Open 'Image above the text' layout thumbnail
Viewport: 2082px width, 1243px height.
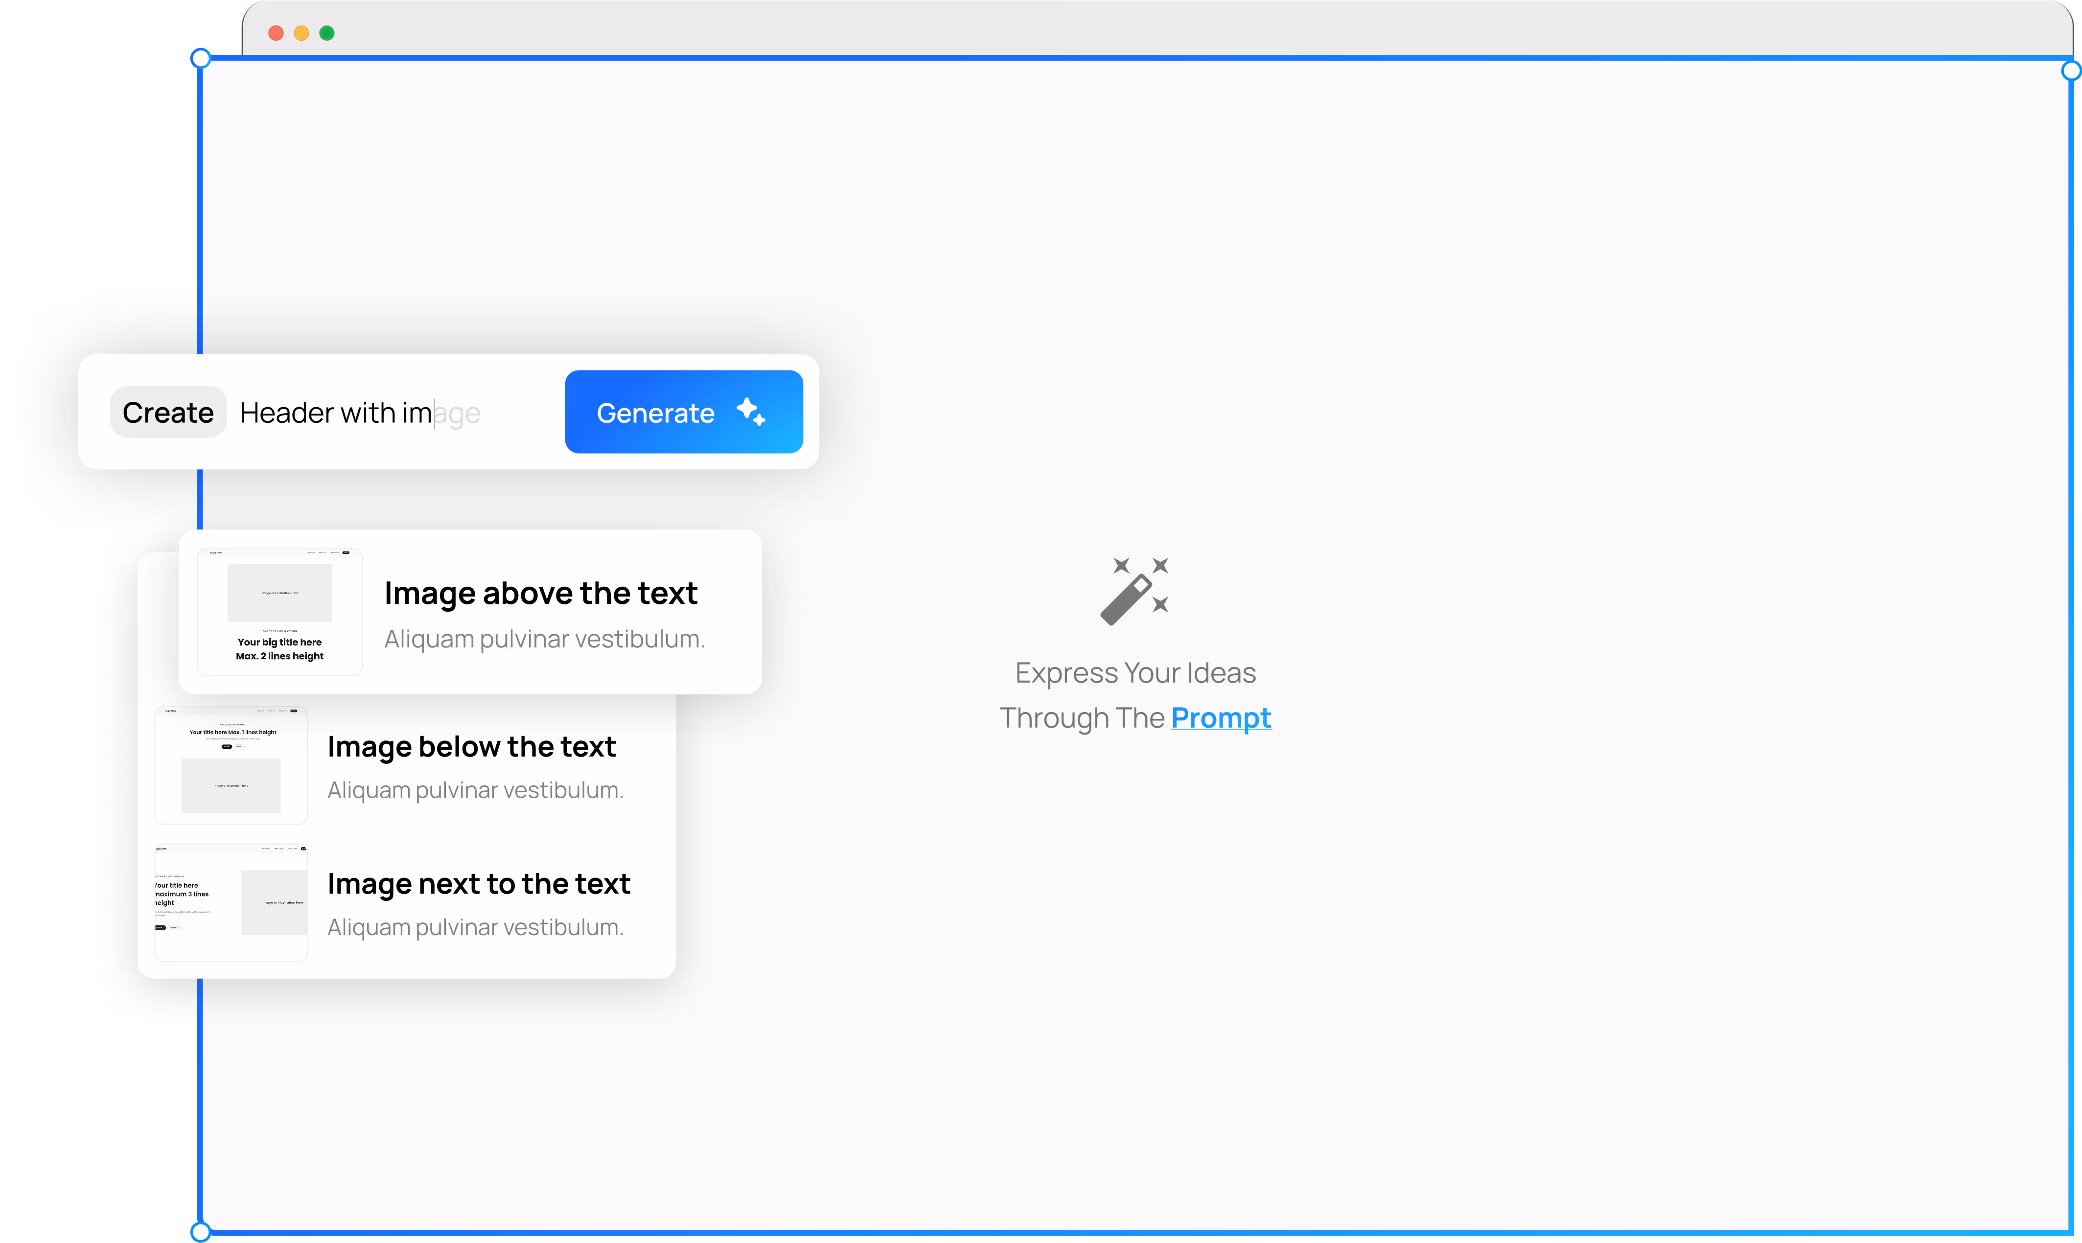pyautogui.click(x=280, y=611)
